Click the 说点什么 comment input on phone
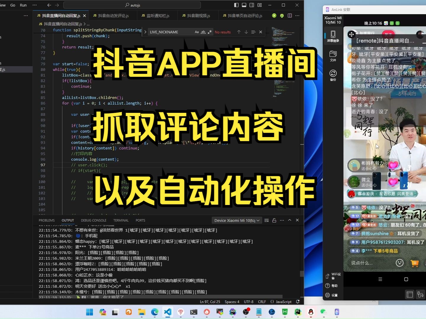 (362, 263)
